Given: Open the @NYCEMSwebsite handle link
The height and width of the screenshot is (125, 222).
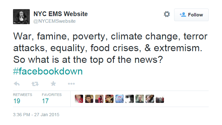Looking at the screenshot, I should pos(55,21).
